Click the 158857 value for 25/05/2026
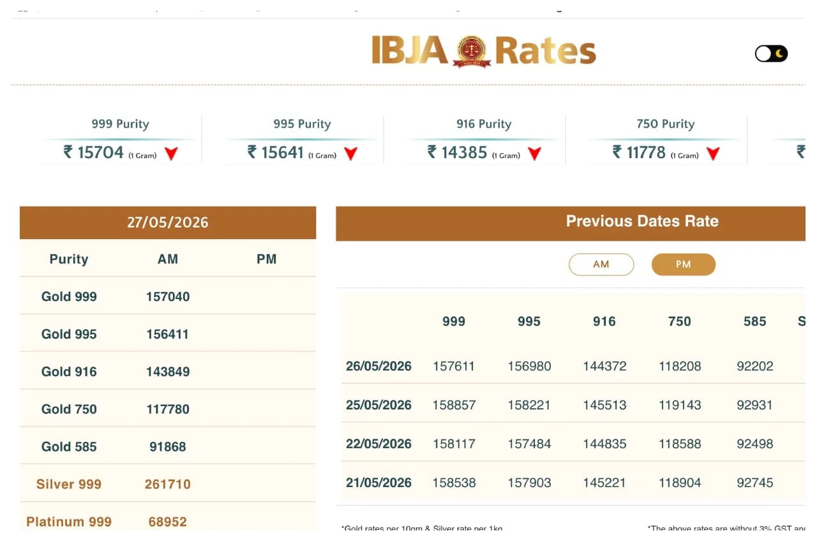The image size is (817, 542). 454,405
